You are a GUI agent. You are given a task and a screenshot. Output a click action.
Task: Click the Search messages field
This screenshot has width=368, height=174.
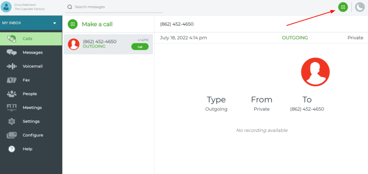click(x=114, y=7)
